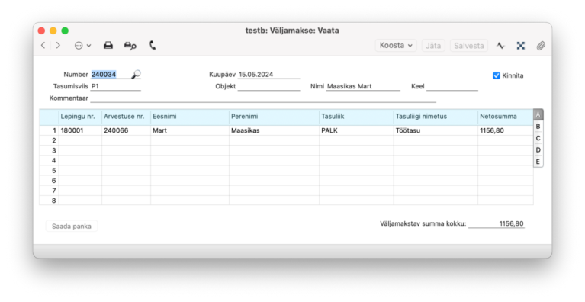Click Väljamakstav summa kokku field
The height and width of the screenshot is (302, 585).
tap(497, 223)
